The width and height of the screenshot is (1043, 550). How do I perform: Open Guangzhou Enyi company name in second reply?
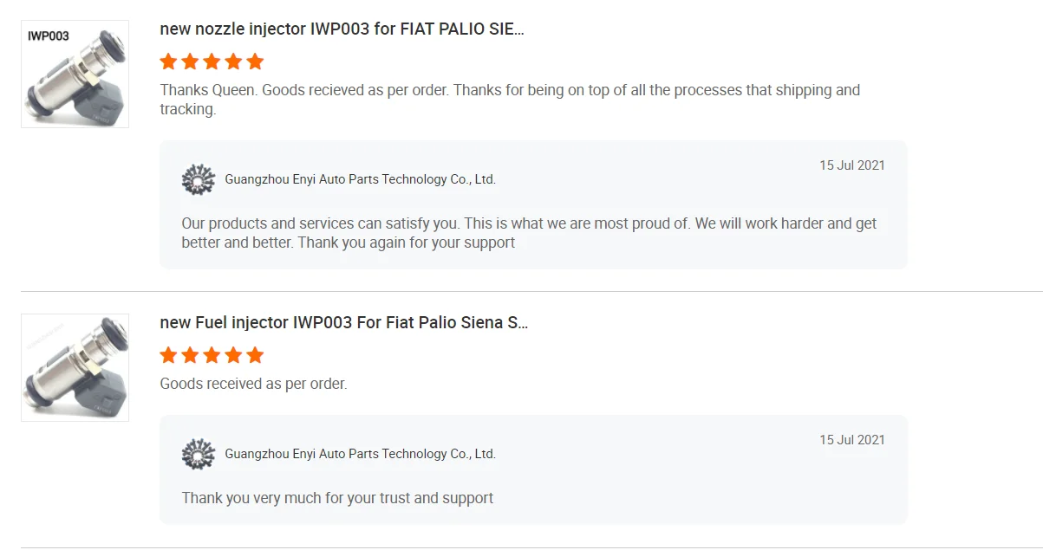tap(360, 454)
